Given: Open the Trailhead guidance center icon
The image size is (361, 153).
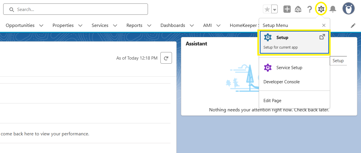Looking at the screenshot, I should [x=298, y=9].
